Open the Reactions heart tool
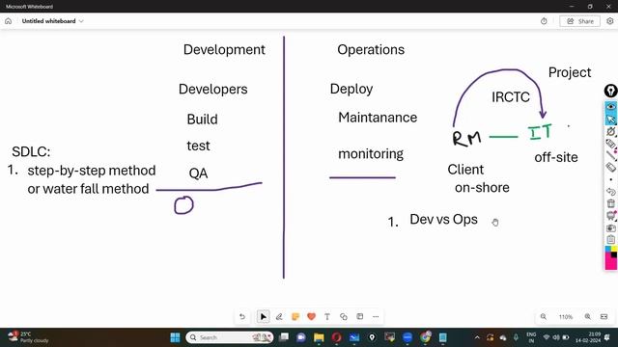Viewport: 618px width, 347px height. coord(311,317)
